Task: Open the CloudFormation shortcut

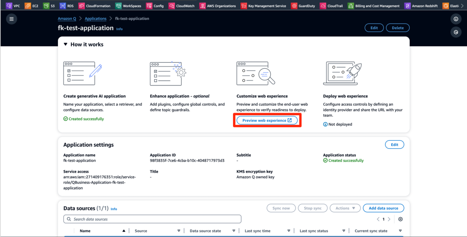Action: [95, 6]
